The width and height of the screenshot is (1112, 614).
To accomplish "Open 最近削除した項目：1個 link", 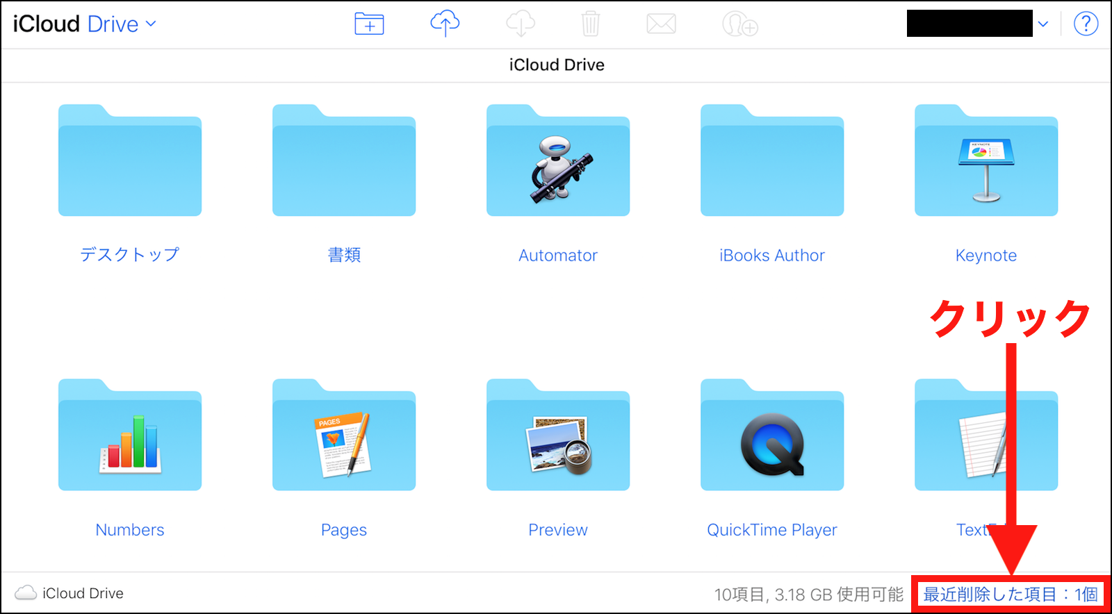I will click(1011, 595).
